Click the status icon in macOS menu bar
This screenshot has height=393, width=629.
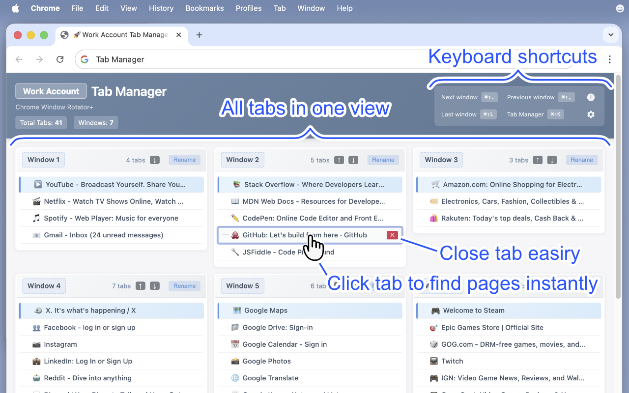point(620,8)
